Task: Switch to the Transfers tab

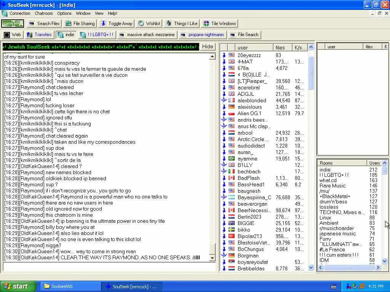Action: (39, 35)
